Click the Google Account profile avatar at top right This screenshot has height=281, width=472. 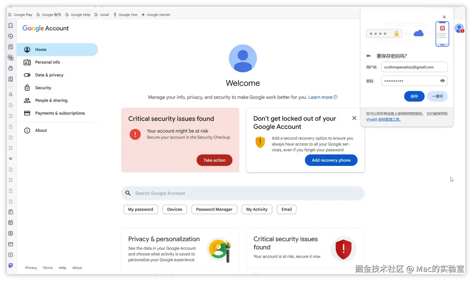coord(459,28)
